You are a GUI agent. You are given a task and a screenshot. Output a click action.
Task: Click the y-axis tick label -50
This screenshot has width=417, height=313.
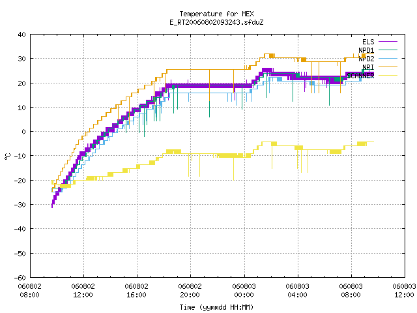(x=20, y=254)
